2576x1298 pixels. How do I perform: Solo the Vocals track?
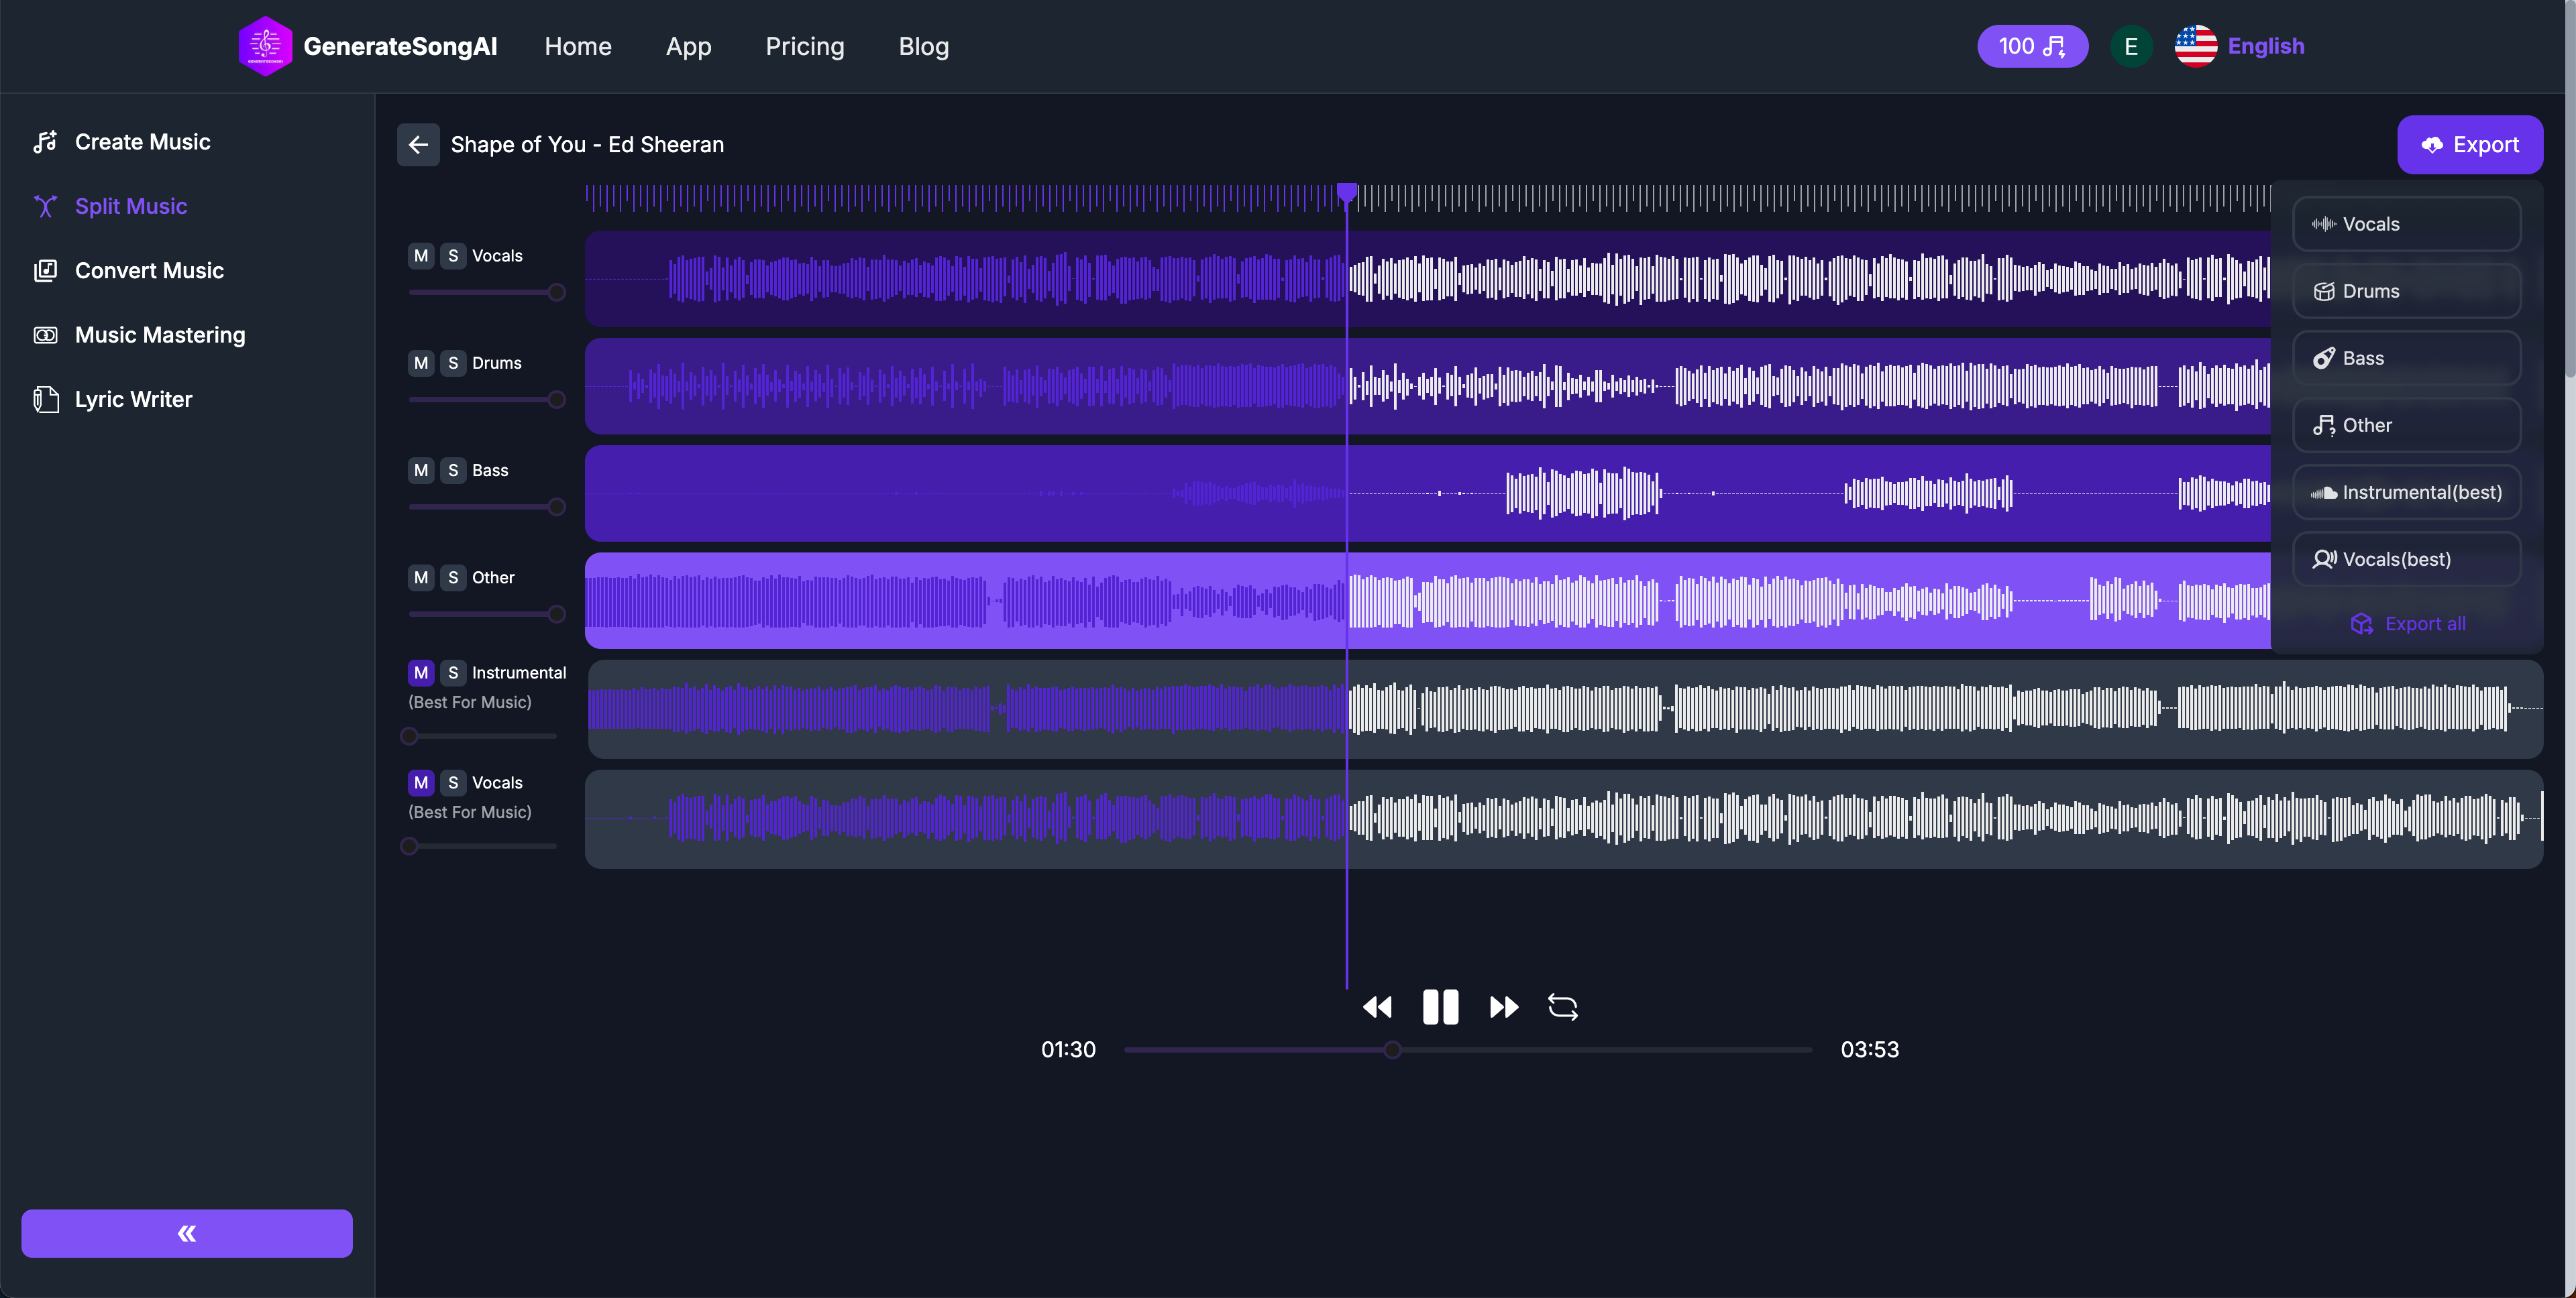click(452, 256)
